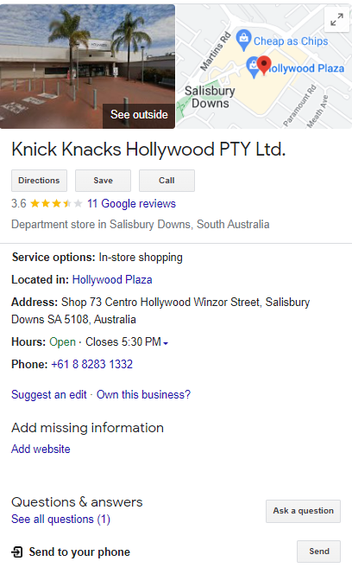Click the Hollywood Plaza blue shopping marker
Screen dimensions: 352x574
click(x=252, y=67)
